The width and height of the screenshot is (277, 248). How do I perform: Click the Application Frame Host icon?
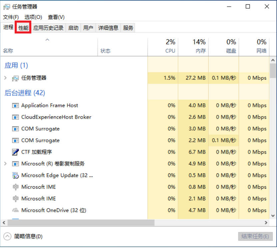[15, 106]
